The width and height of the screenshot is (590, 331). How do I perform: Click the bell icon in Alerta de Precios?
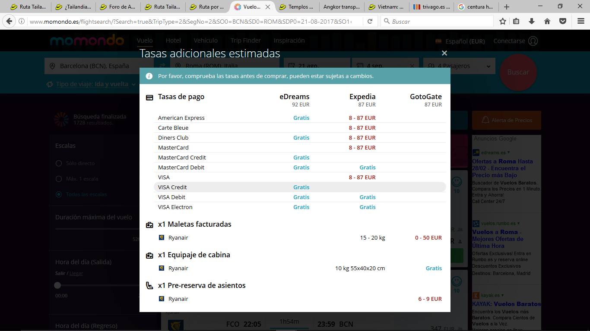[x=485, y=120]
